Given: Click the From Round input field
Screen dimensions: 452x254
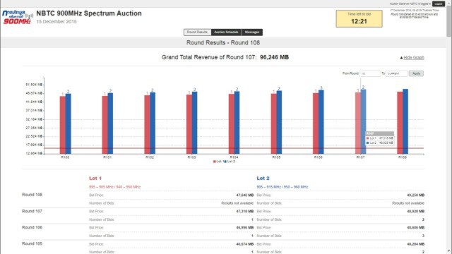Looking at the screenshot, I should coord(370,73).
